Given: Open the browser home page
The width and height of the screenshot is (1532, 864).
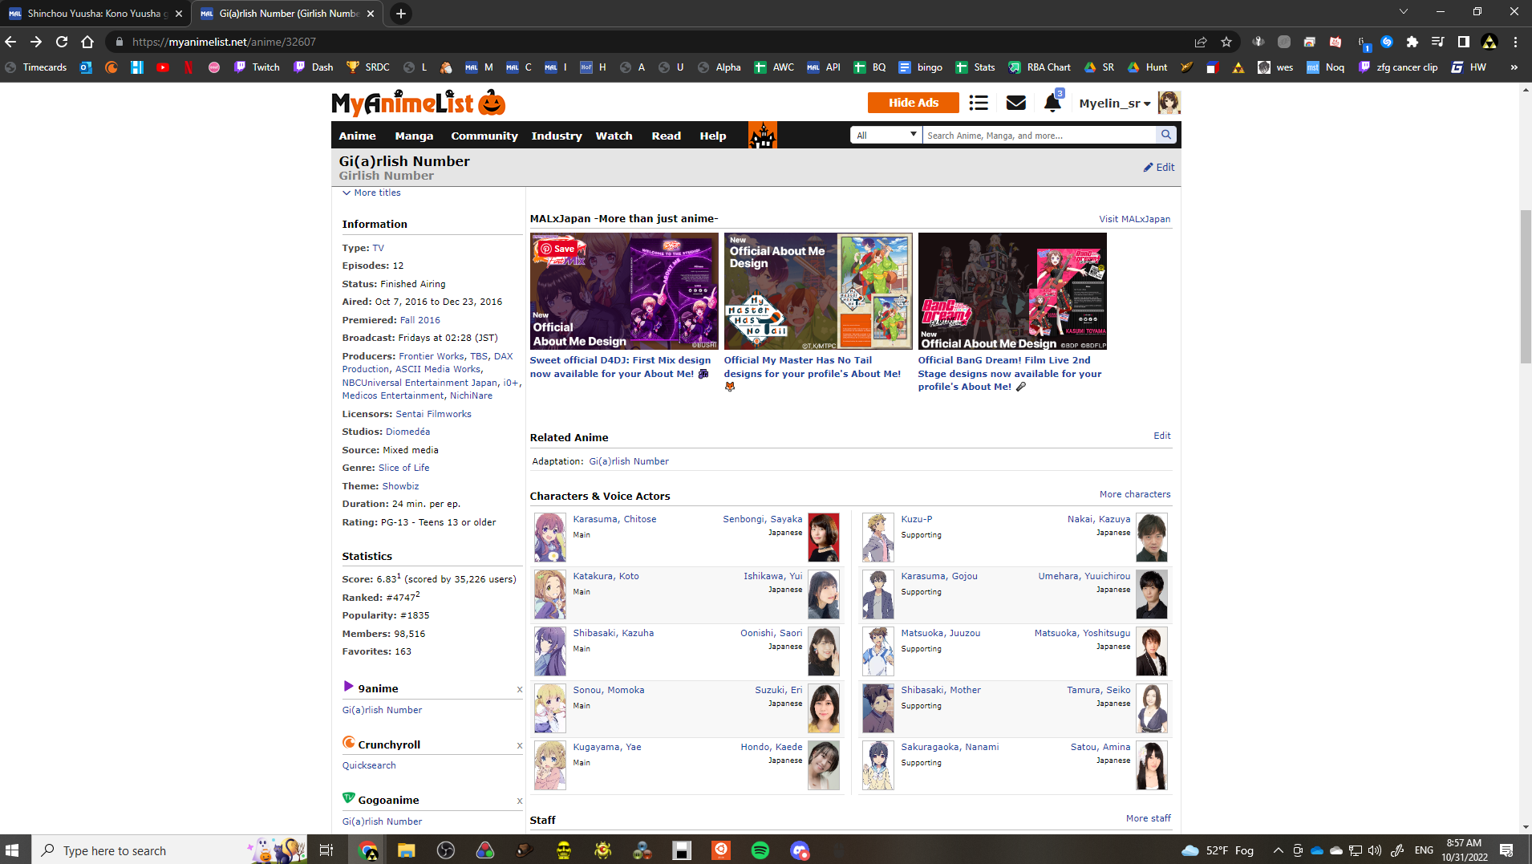Looking at the screenshot, I should (x=87, y=42).
